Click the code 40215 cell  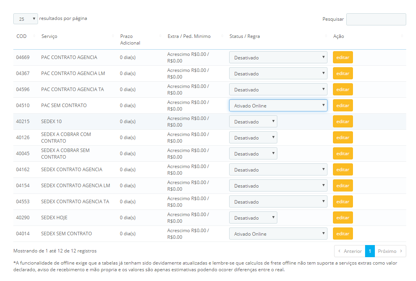click(23, 122)
